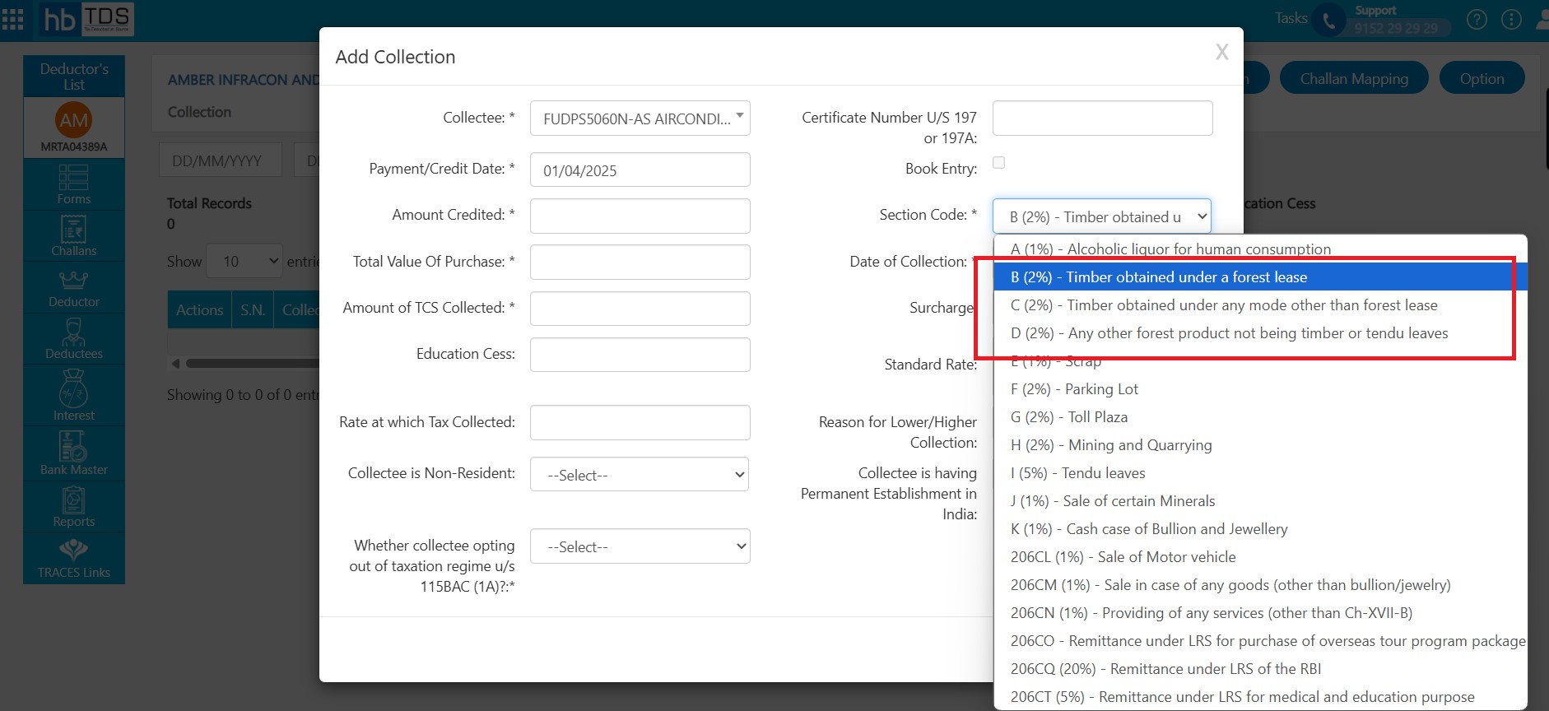Select D (2%) Any other forest product
This screenshot has height=711, width=1549.
click(x=1260, y=332)
